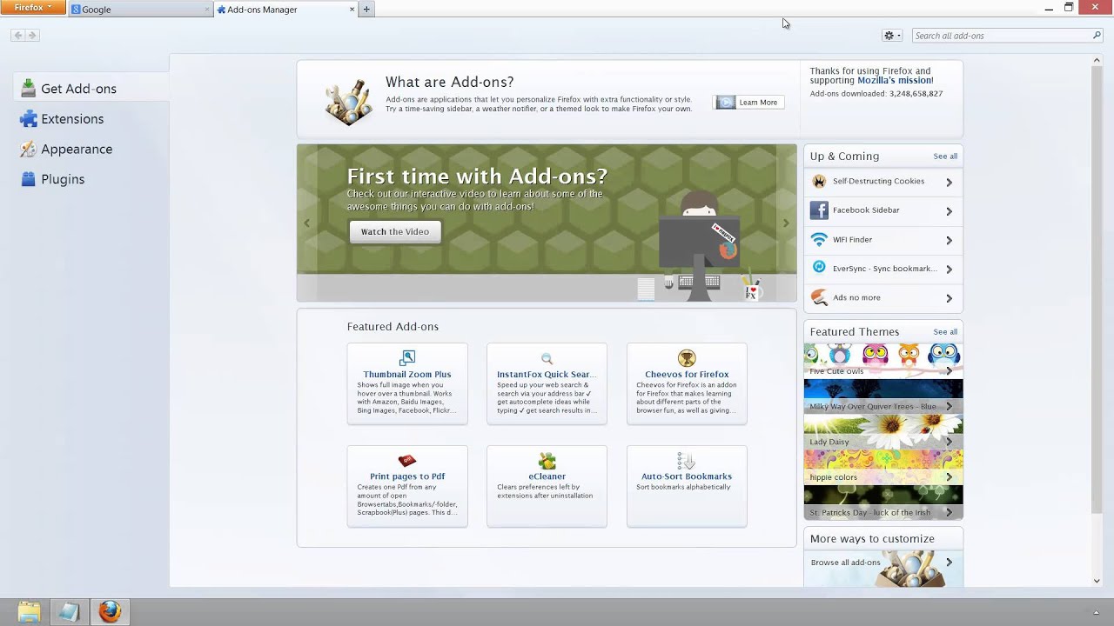
Task: Click See all for Featured Themes
Action: coord(945,332)
